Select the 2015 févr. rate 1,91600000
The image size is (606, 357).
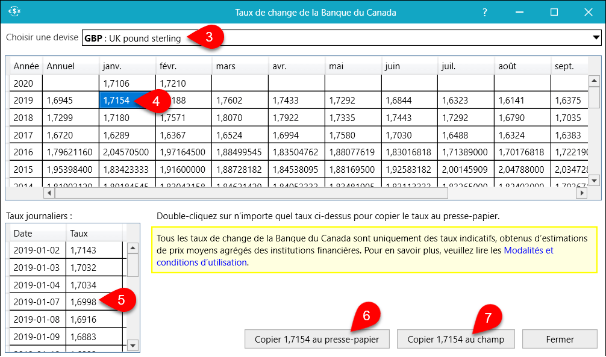click(184, 170)
